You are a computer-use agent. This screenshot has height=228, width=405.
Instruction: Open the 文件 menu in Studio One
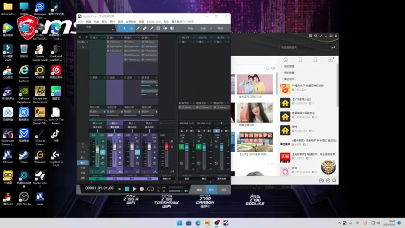click(80, 22)
